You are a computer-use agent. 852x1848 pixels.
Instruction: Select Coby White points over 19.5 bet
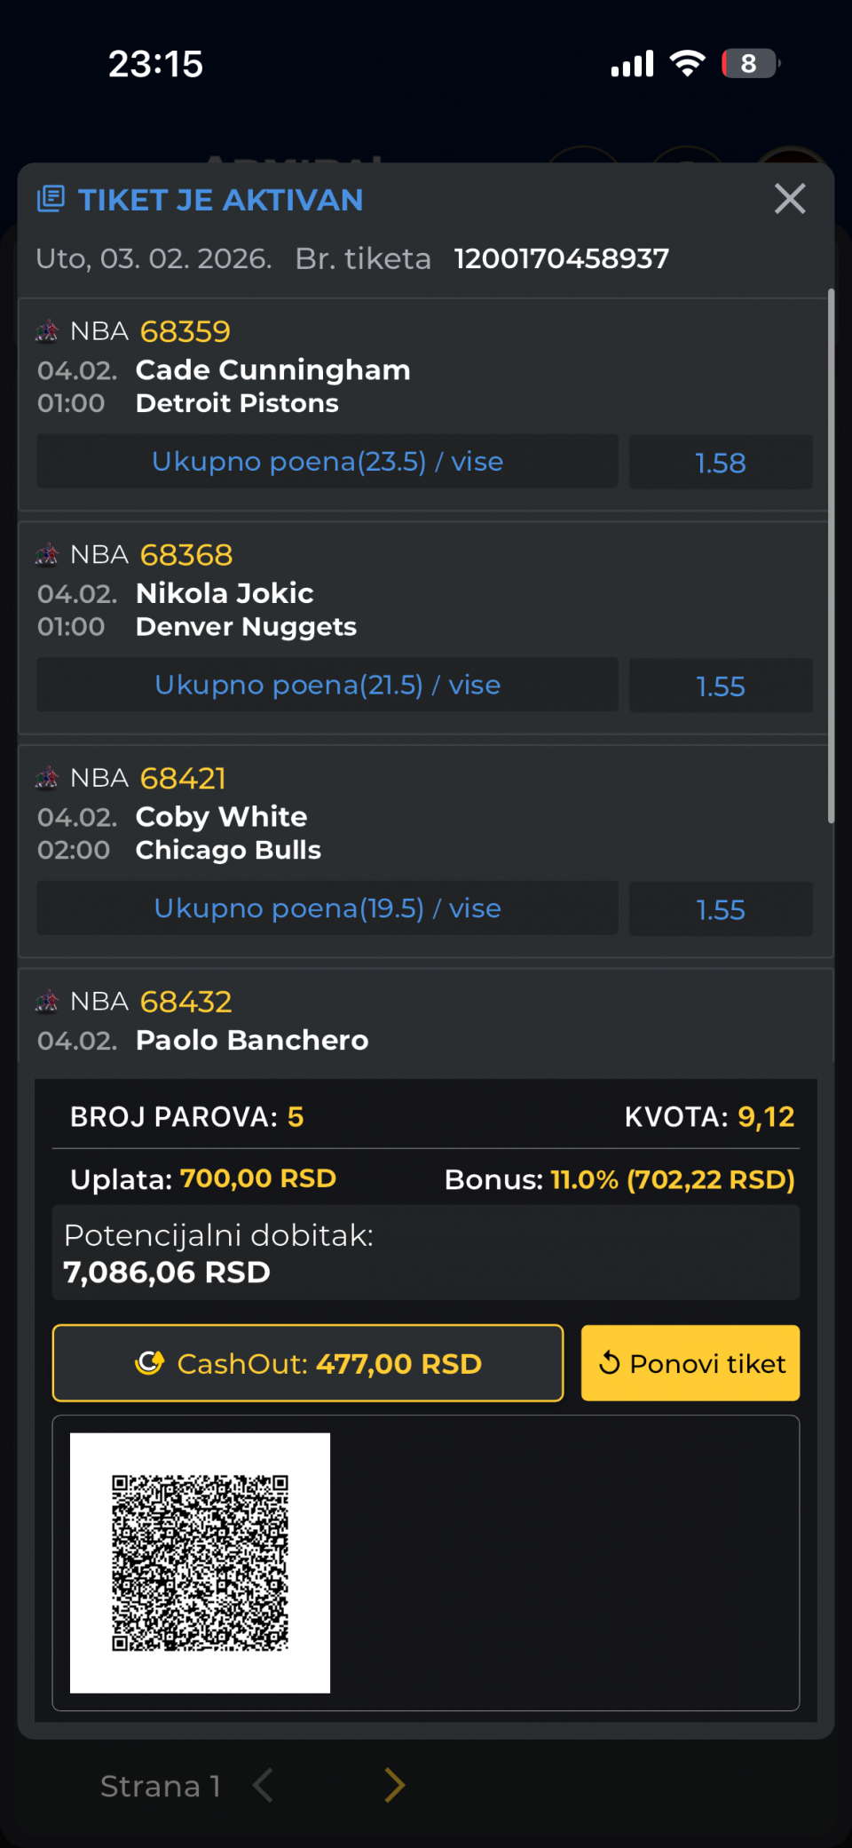click(327, 908)
